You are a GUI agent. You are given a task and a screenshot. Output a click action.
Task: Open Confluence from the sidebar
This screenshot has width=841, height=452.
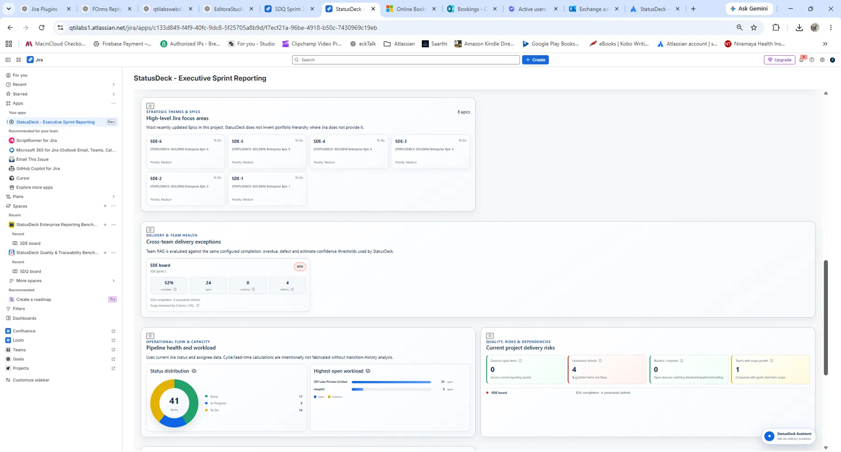(x=24, y=331)
